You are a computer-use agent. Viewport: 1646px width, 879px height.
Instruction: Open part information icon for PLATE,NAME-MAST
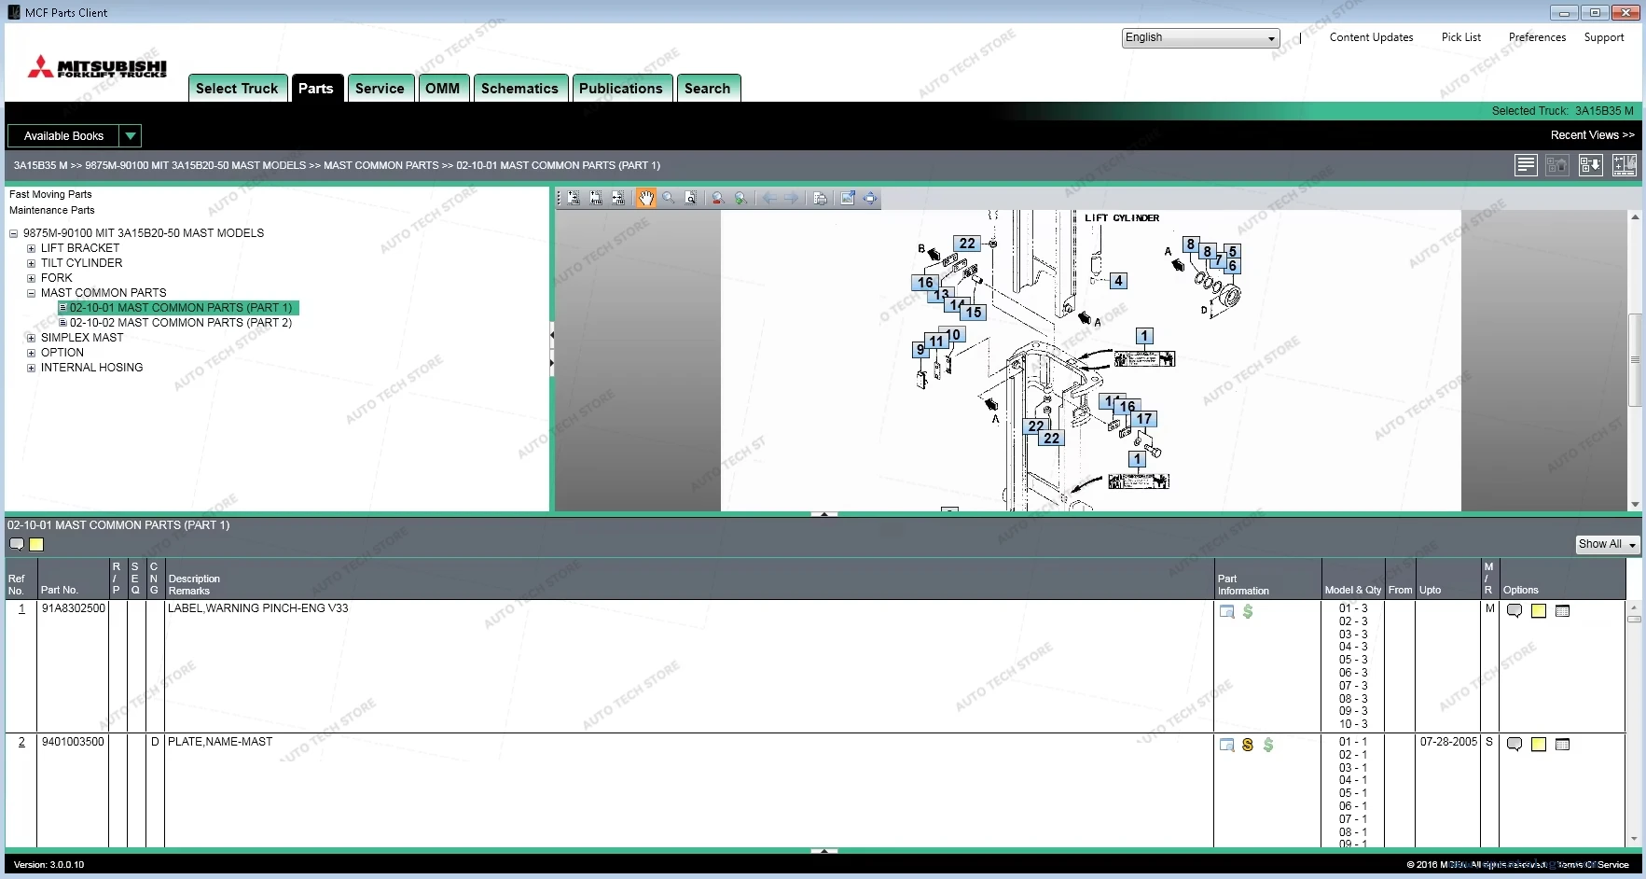click(1227, 745)
